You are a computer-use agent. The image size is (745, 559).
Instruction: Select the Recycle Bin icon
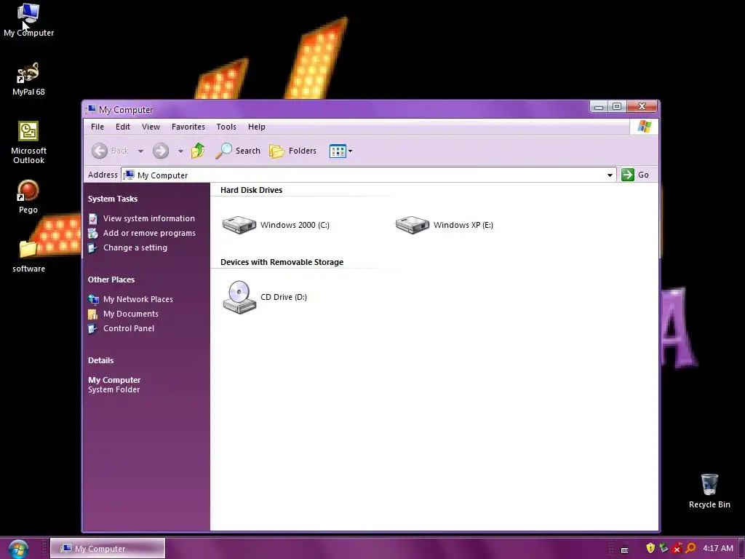click(x=709, y=491)
